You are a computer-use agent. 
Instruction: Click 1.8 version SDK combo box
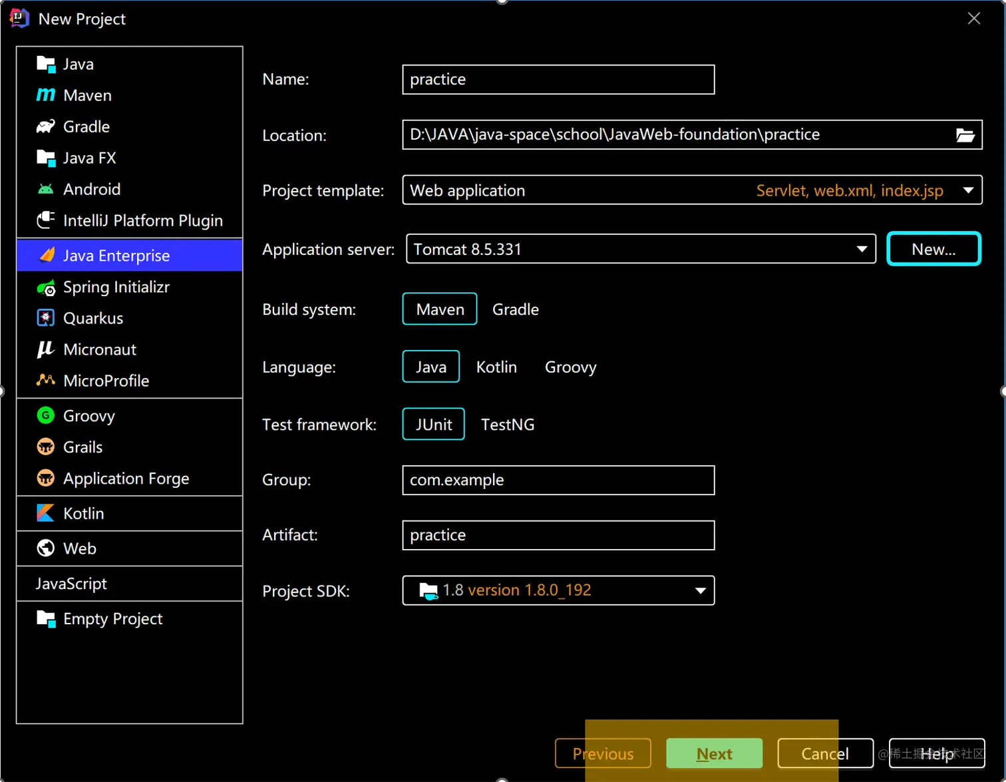tap(558, 590)
